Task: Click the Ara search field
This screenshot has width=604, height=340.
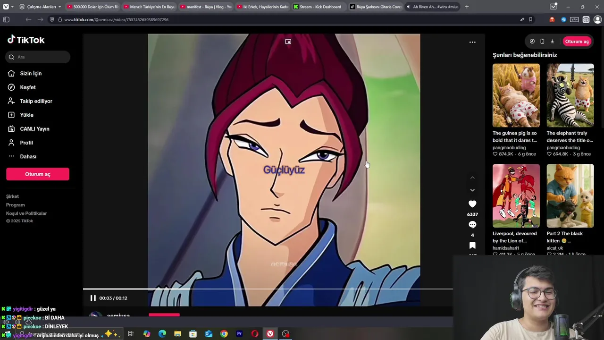Action: [38, 57]
